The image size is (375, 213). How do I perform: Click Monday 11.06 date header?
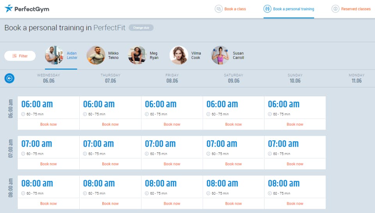click(357, 78)
